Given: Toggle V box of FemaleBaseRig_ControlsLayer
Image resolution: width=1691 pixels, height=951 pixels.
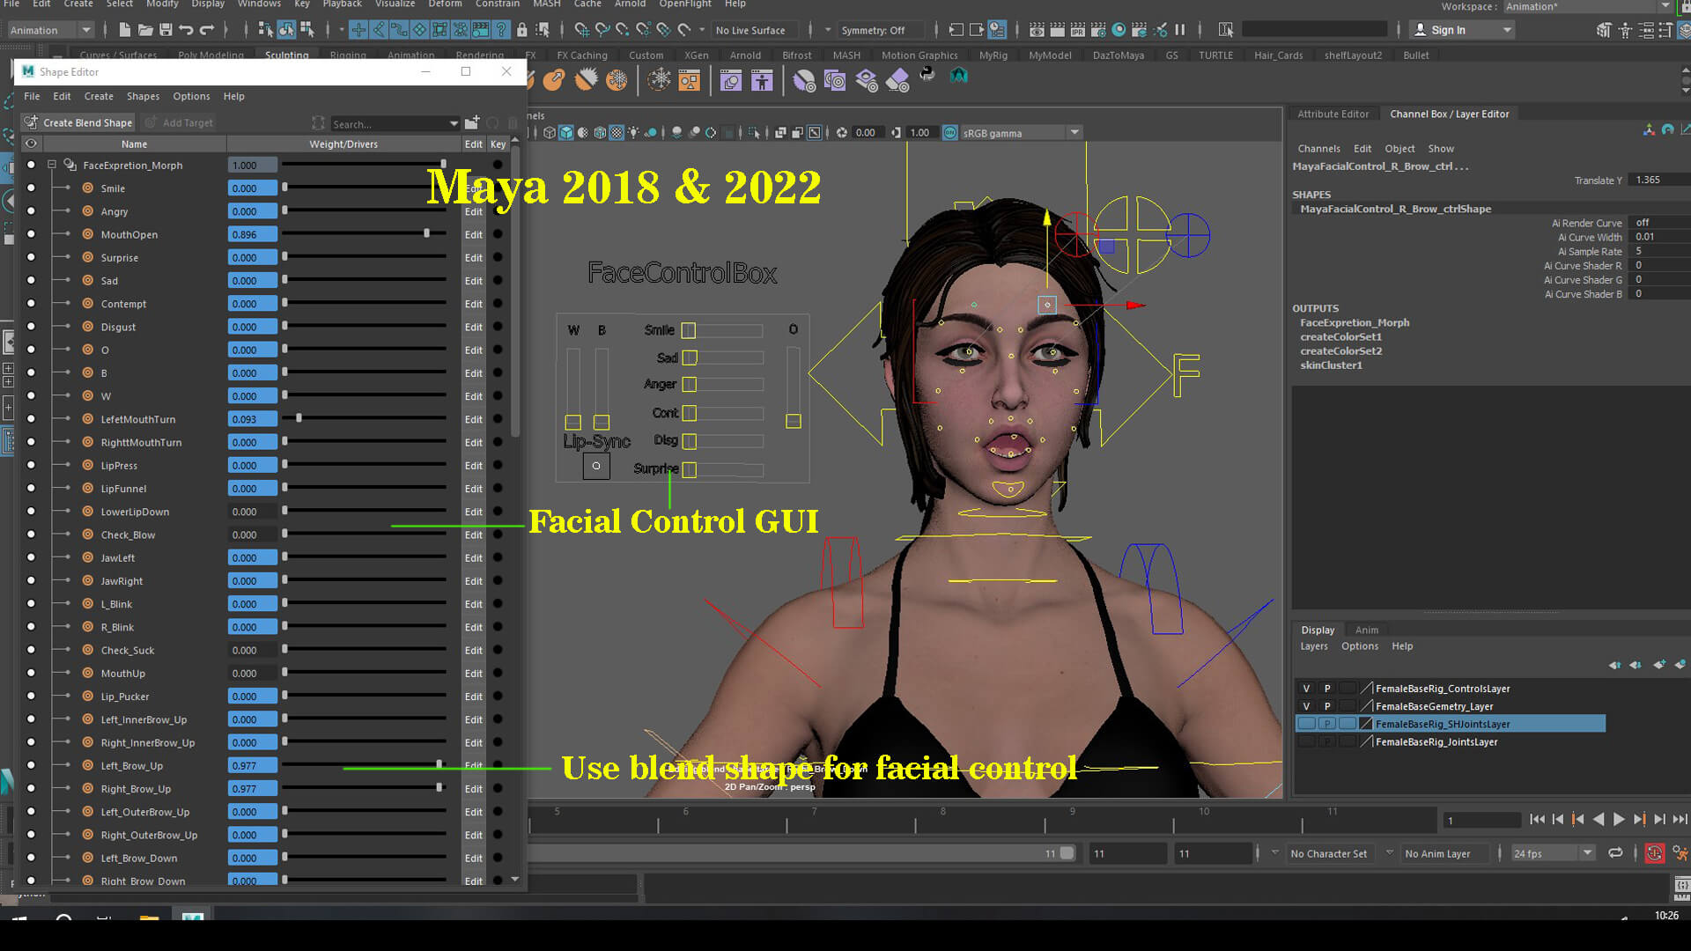Looking at the screenshot, I should [1306, 689].
